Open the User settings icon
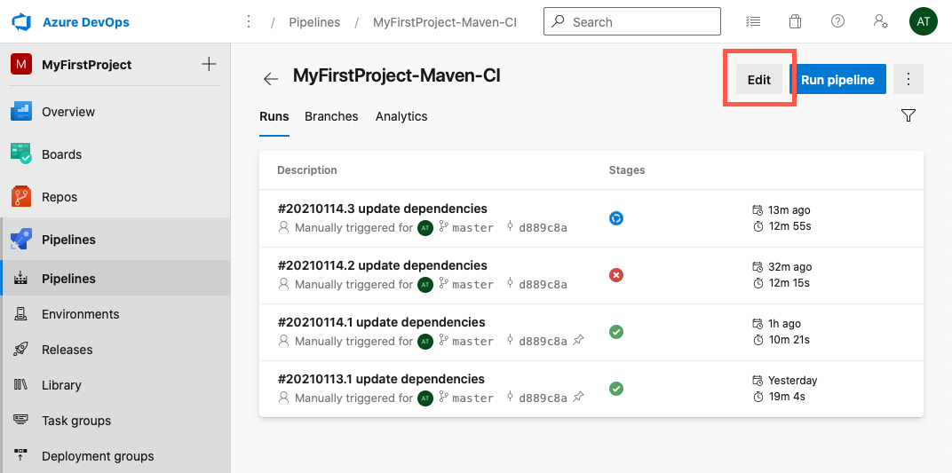Screen dimensions: 952x473 pyautogui.click(x=880, y=22)
